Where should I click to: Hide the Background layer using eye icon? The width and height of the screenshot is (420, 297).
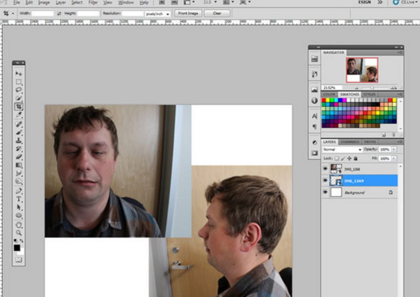tap(326, 193)
